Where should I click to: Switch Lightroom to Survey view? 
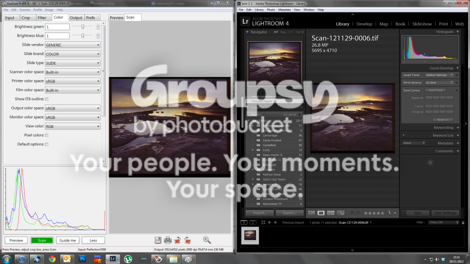click(x=341, y=213)
